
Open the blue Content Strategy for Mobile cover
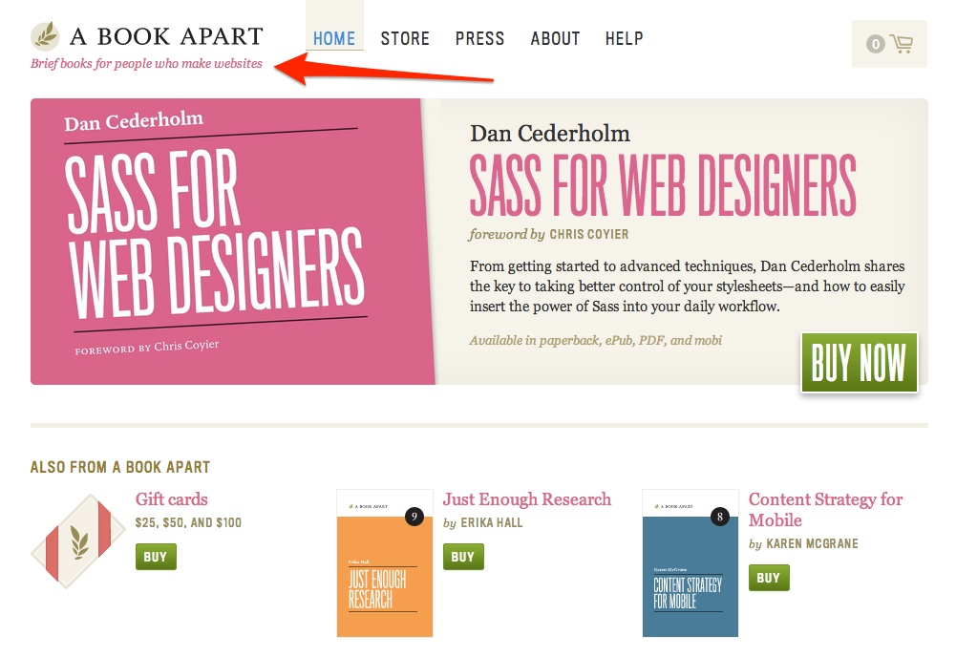click(x=690, y=563)
